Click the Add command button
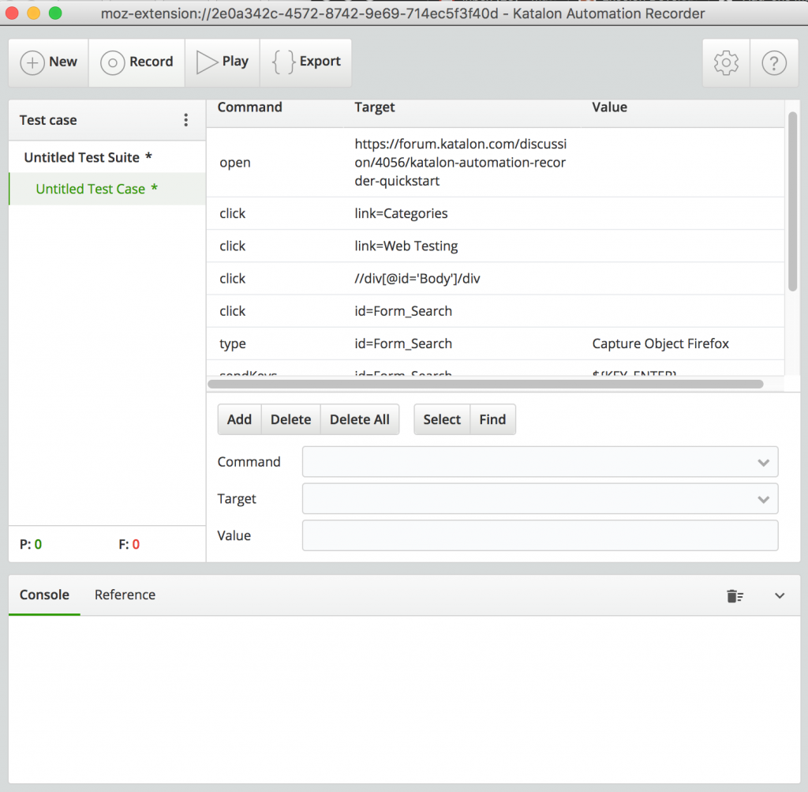This screenshot has width=808, height=792. pos(240,419)
